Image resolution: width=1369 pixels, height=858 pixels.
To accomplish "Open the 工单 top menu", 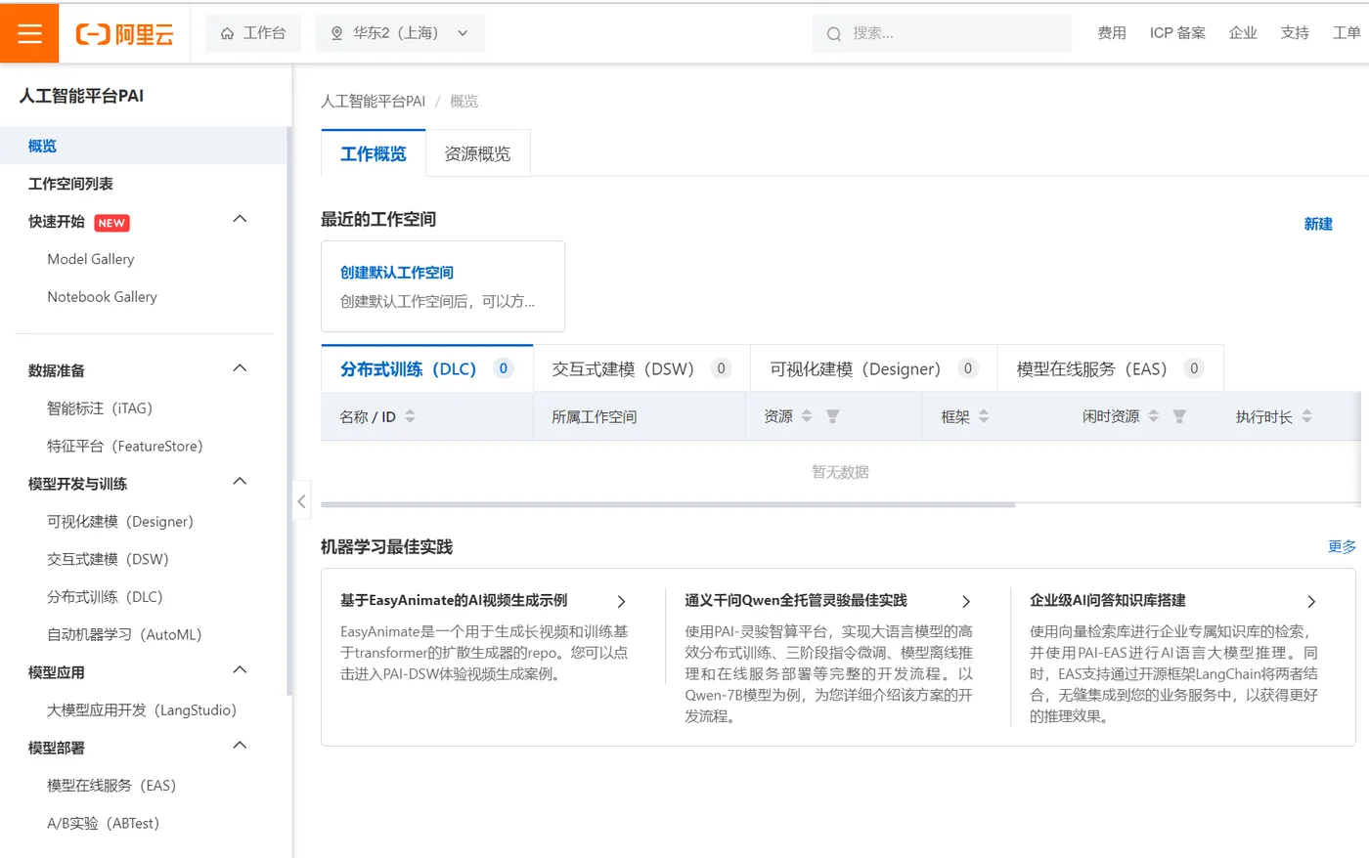I will 1347,33.
